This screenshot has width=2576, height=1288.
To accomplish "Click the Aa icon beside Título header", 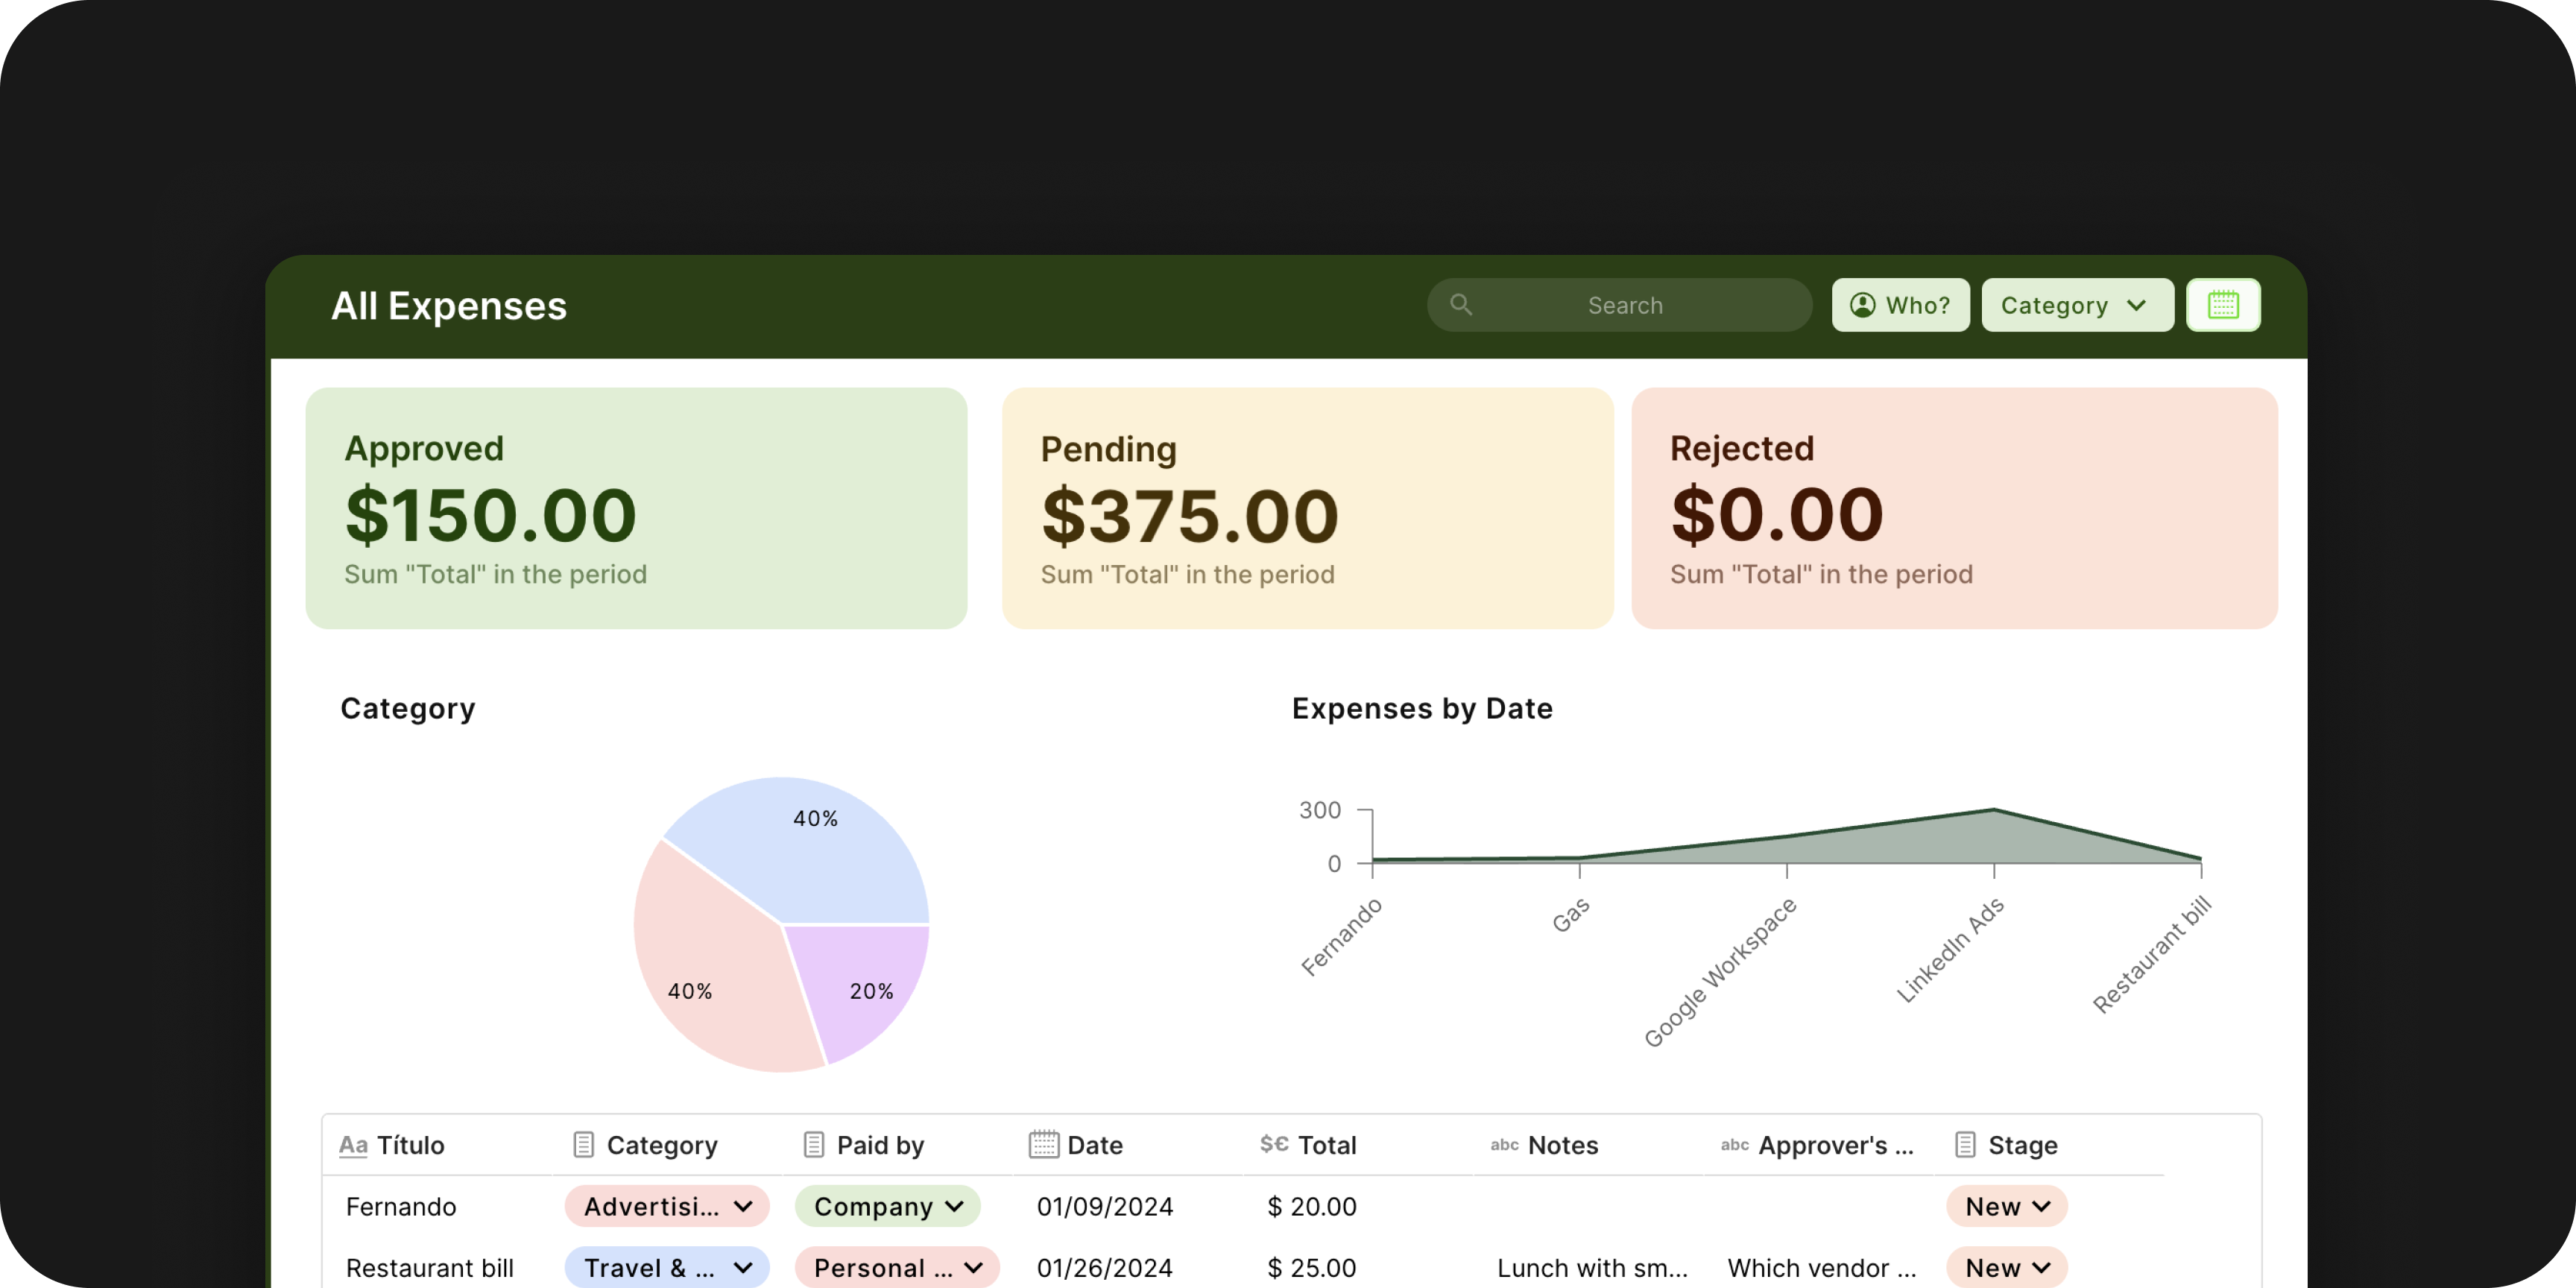I will pos(352,1145).
